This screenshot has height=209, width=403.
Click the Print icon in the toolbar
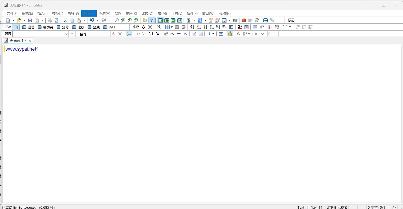click(x=50, y=20)
